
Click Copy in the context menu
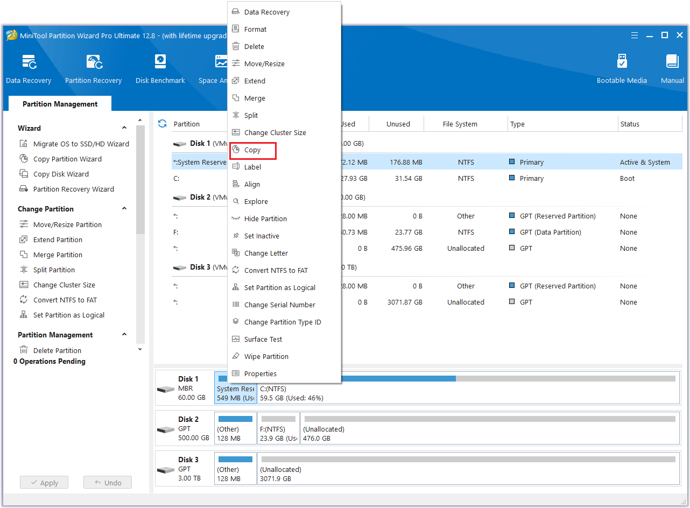click(284, 150)
